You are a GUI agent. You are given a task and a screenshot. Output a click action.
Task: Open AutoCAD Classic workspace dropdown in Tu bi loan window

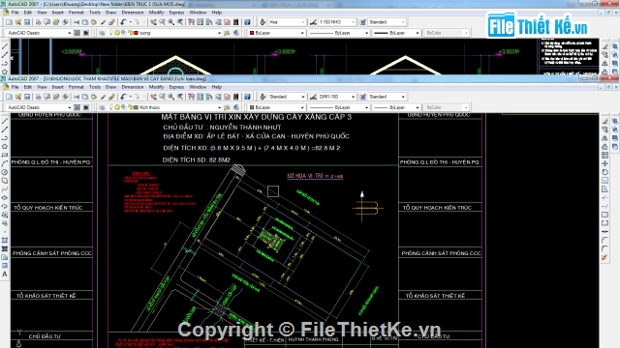(x=69, y=107)
